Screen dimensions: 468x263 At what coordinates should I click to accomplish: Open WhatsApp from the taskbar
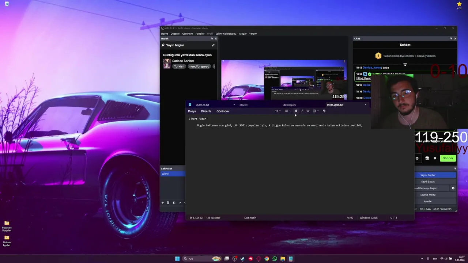(x=275, y=259)
